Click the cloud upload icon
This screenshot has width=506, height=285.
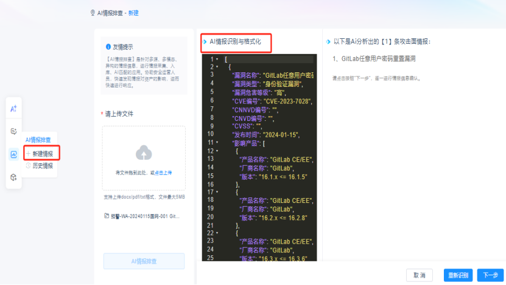click(144, 153)
